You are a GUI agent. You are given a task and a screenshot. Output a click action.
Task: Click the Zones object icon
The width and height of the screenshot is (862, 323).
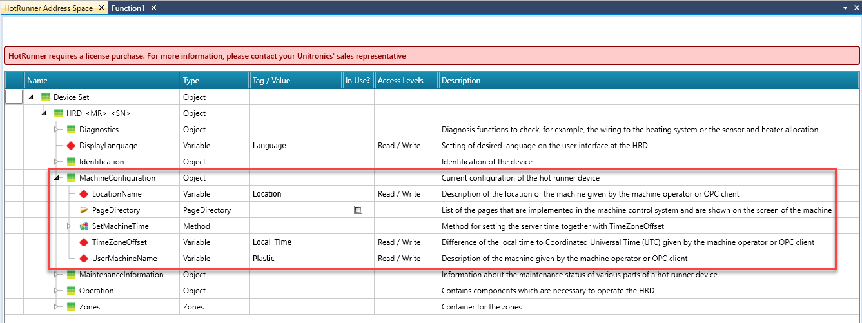tap(71, 307)
